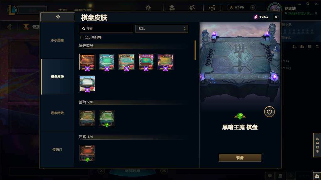Favorite 黑暗王庭 棋盘 with the heart icon

[x=269, y=112]
